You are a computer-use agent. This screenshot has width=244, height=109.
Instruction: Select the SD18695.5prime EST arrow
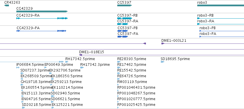pos(163,62)
